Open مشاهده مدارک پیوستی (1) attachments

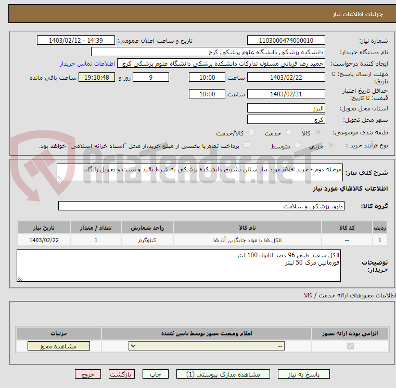coord(223,374)
